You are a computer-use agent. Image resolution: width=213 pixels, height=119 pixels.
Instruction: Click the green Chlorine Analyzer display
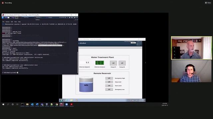pyautogui.click(x=100, y=63)
